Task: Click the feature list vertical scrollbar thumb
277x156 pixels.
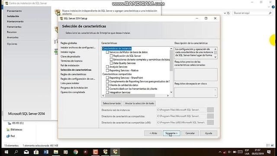Action: pos(171,61)
